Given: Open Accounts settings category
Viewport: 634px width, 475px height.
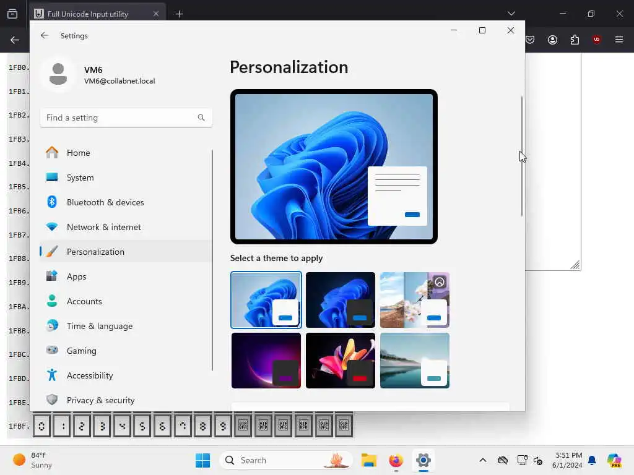Looking at the screenshot, I should pos(126,301).
